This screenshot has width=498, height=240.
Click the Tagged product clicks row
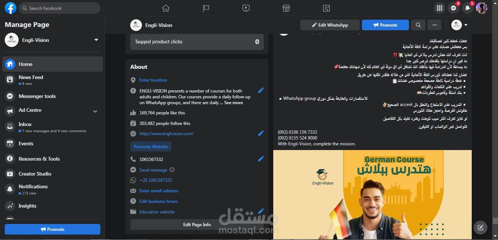click(197, 42)
